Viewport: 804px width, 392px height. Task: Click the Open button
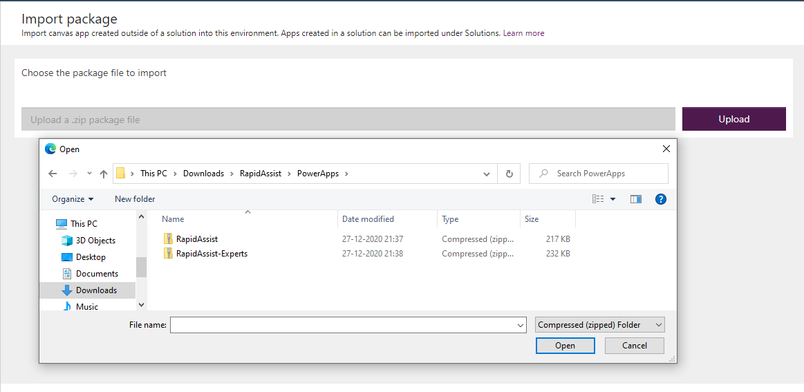coord(565,345)
